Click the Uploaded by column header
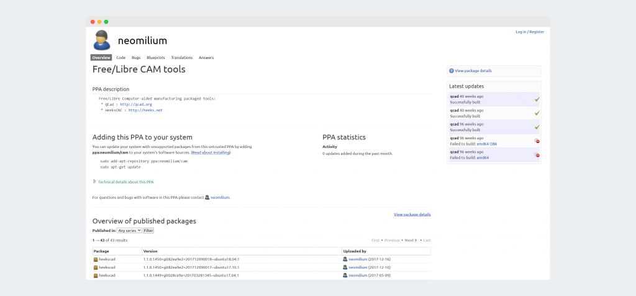The width and height of the screenshot is (636, 296). point(355,251)
